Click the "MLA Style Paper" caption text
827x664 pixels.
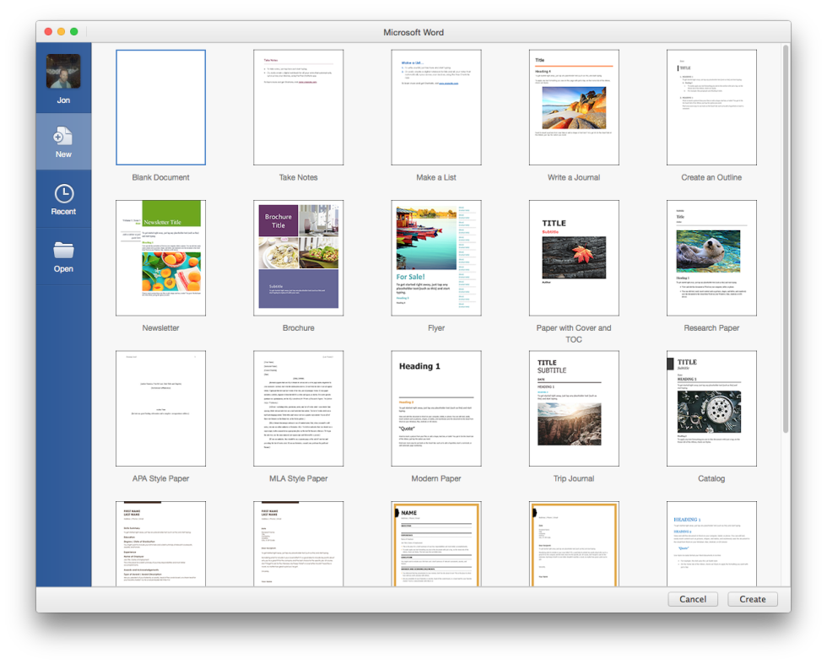pos(299,479)
